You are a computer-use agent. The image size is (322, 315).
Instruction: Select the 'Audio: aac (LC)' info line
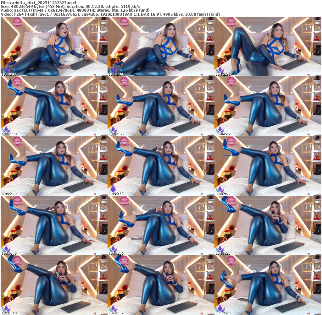pyautogui.click(x=75, y=10)
